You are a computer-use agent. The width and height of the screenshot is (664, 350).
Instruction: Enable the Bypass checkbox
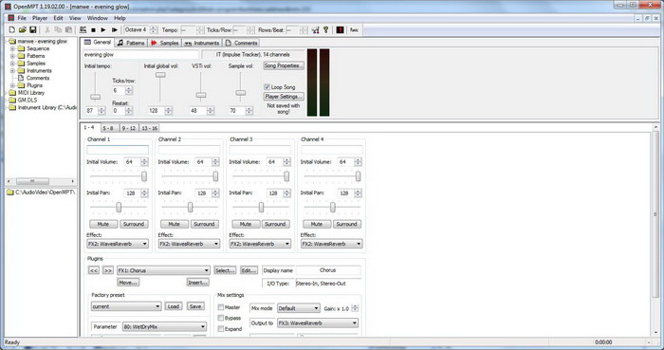tap(221, 318)
